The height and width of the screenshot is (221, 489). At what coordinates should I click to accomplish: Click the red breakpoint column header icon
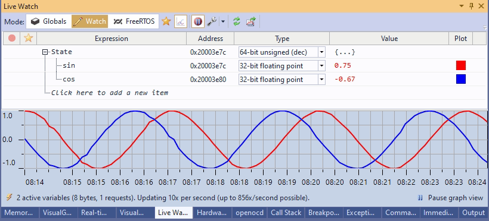point(12,39)
